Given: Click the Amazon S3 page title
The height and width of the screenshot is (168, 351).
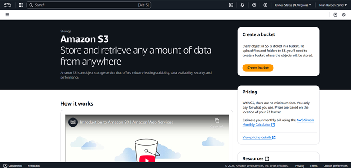Looking at the screenshot, I should point(84,39).
